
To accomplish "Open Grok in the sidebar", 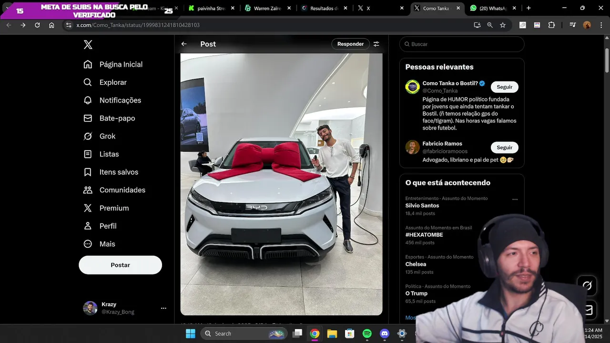I will pos(100,136).
